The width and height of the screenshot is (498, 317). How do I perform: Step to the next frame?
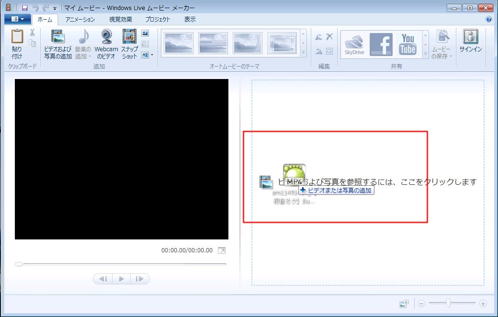pyautogui.click(x=139, y=279)
